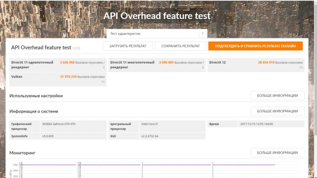
Task: Expand БОЛЬШЕ ИНФОРМАЦИИ for Информация о системе
Action: click(277, 111)
